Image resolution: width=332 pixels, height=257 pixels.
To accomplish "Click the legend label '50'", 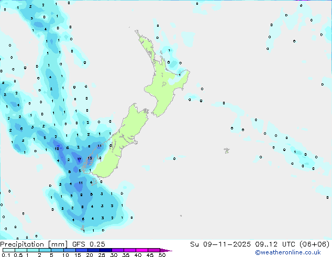I will 162,255.
